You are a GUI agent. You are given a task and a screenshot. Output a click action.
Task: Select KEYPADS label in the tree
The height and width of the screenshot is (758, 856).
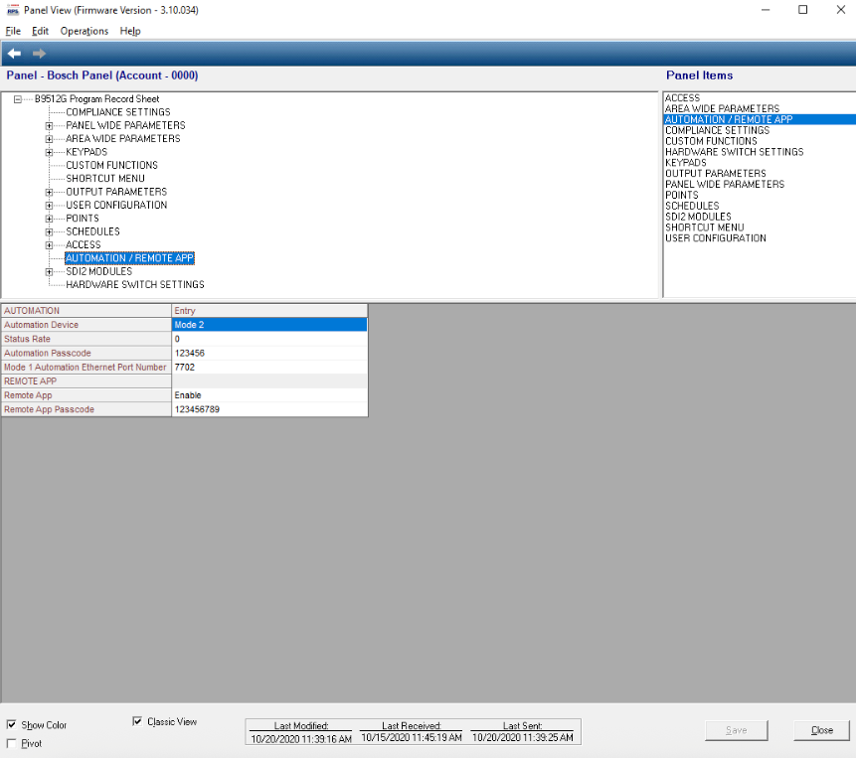click(86, 152)
